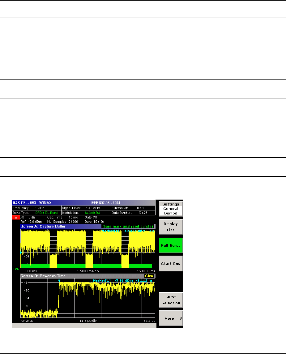Viewport: 286px width, 354px height.
Task: Click the Burst 19 (19) readout
Action: coord(94,222)
